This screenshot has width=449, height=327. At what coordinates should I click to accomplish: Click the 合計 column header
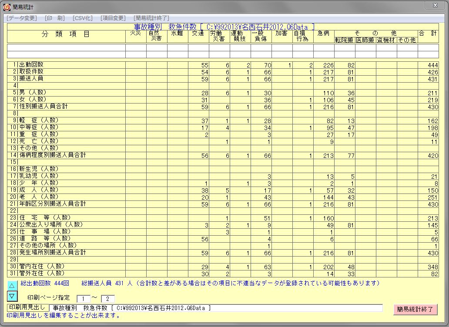pos(428,33)
